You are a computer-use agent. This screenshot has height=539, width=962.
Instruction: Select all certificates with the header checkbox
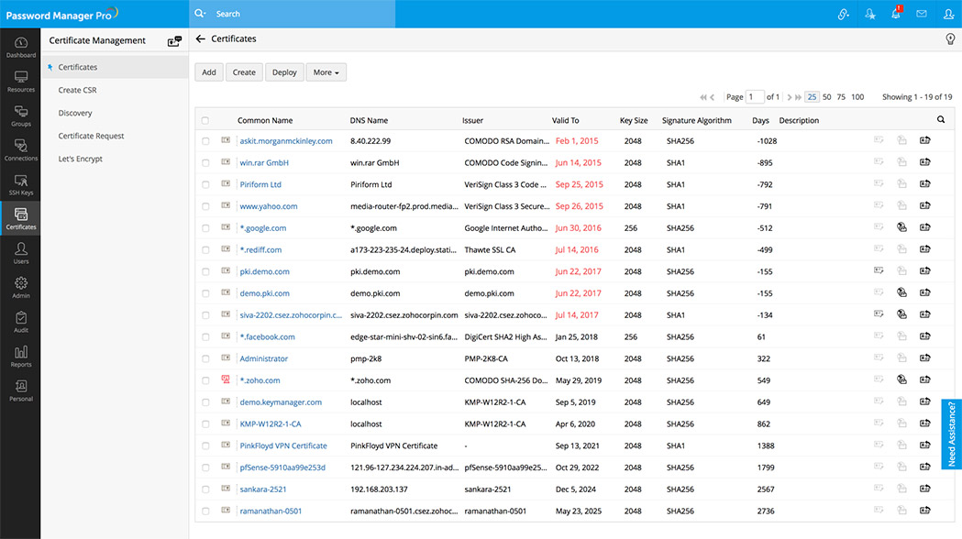[206, 119]
